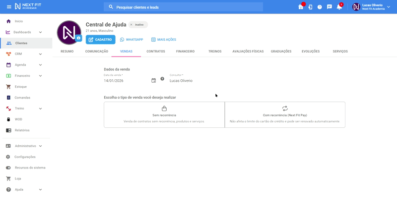Click the info icon beside date
This screenshot has width=397, height=223.
coord(162,79)
